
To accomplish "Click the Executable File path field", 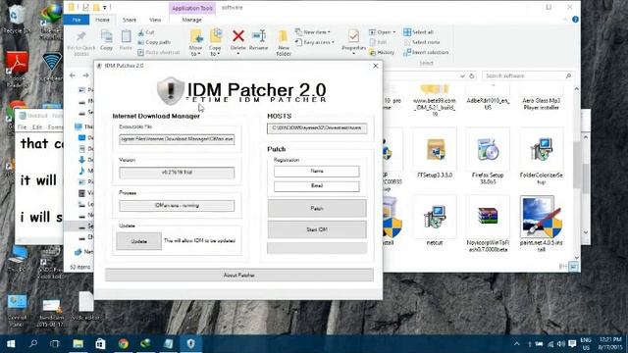I will 177,139.
